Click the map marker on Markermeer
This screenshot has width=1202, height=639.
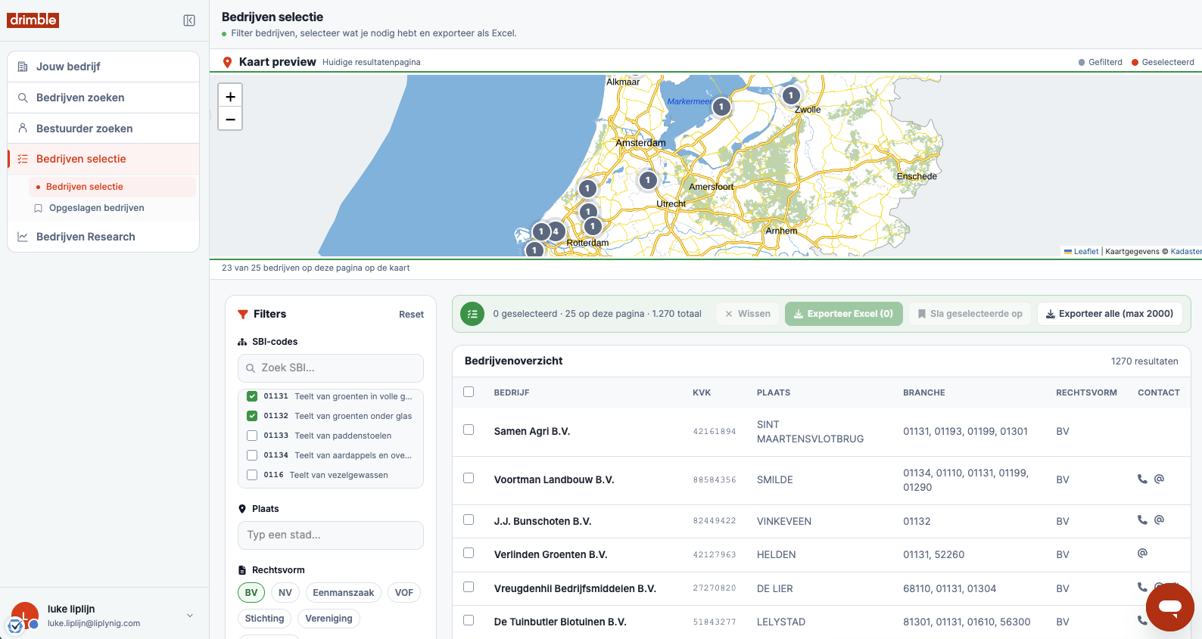pos(721,107)
